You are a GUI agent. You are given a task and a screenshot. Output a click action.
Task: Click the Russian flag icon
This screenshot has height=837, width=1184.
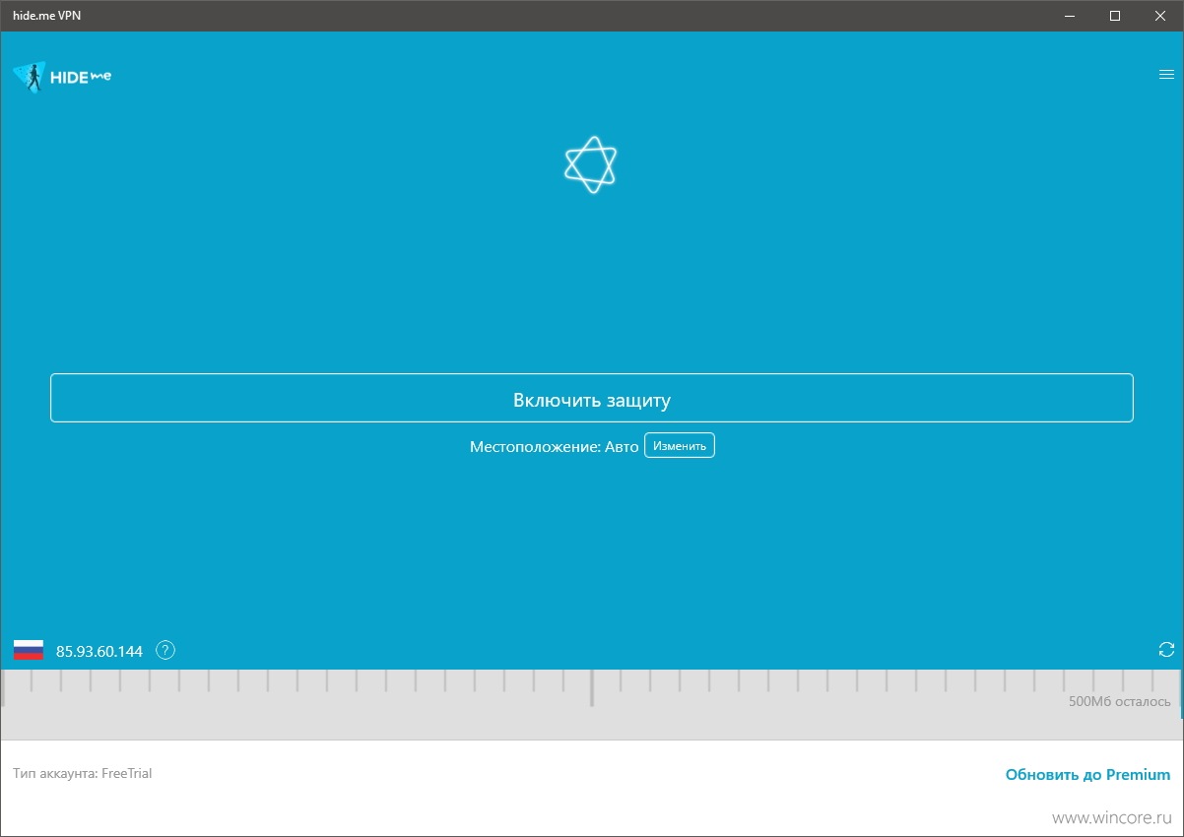tap(29, 650)
